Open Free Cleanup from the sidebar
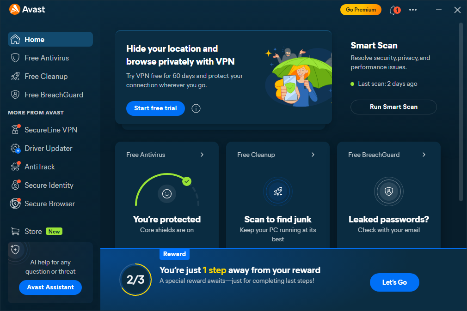Image resolution: width=467 pixels, height=311 pixels. tap(50, 76)
